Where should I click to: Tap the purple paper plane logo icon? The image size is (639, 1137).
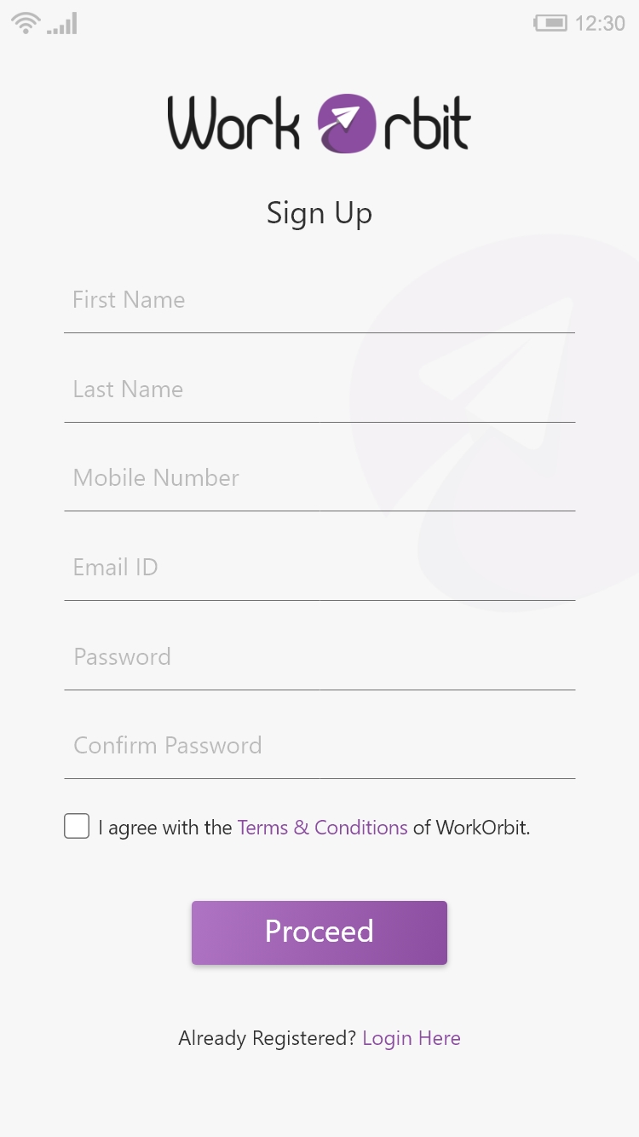pos(347,124)
